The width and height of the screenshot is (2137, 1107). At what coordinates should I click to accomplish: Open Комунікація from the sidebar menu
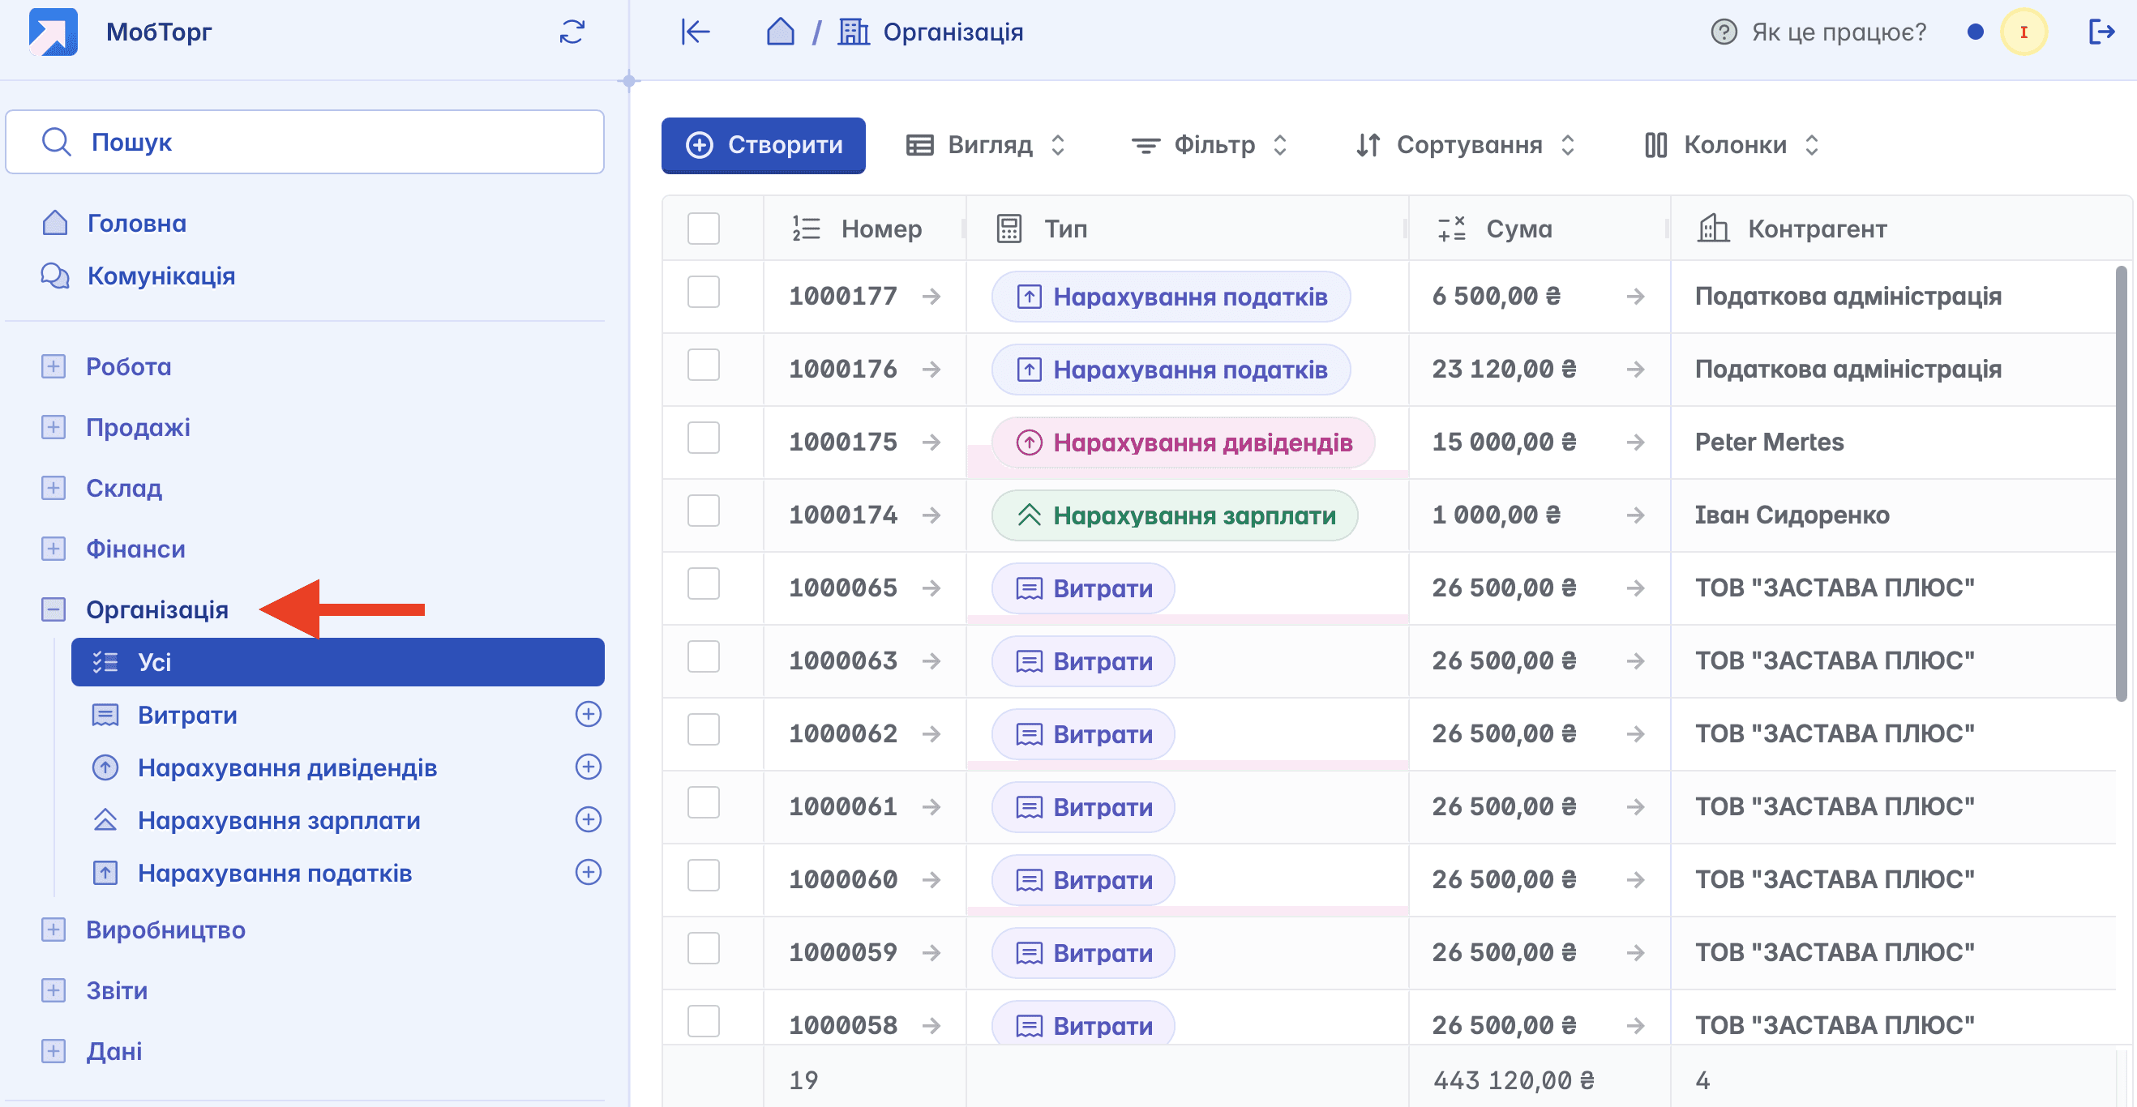pyautogui.click(x=161, y=276)
